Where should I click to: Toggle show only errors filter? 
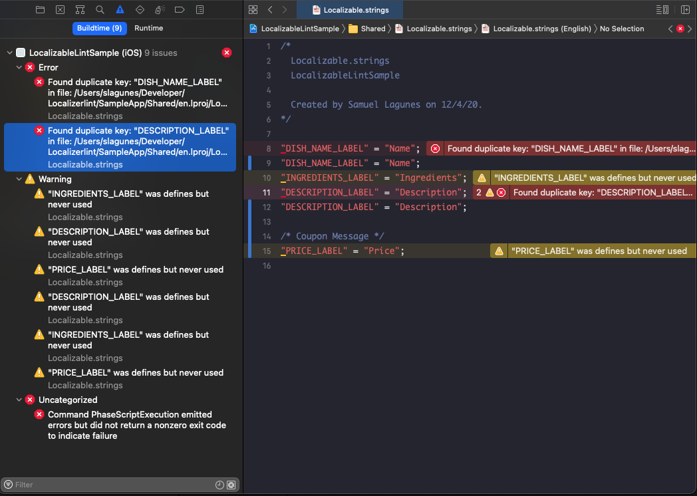231,485
